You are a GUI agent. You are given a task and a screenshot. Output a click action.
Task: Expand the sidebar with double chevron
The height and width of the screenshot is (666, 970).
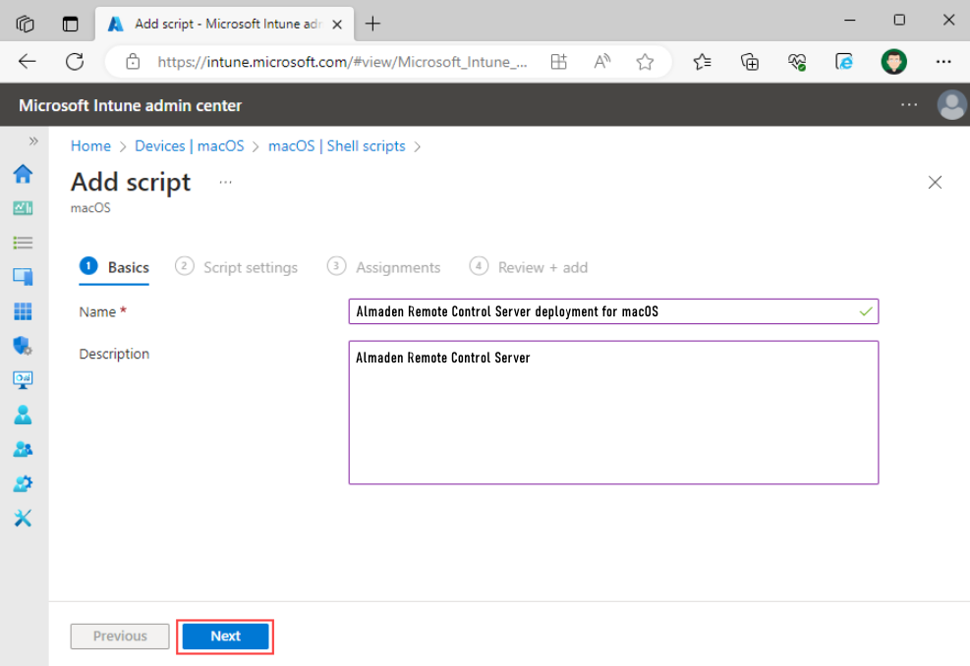33,141
